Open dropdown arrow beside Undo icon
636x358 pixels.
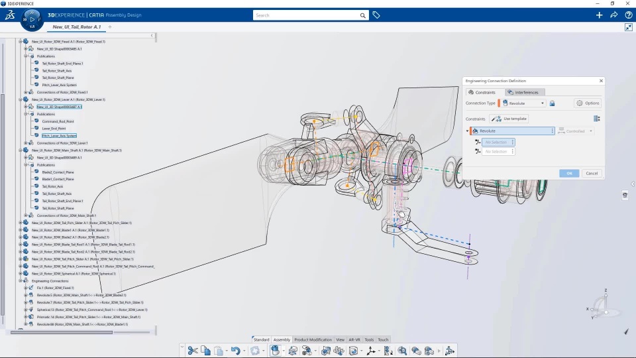(244, 351)
